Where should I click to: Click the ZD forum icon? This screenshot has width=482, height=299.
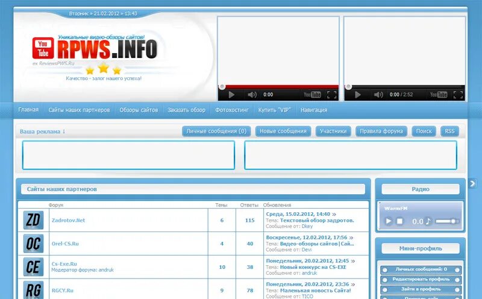click(x=33, y=220)
